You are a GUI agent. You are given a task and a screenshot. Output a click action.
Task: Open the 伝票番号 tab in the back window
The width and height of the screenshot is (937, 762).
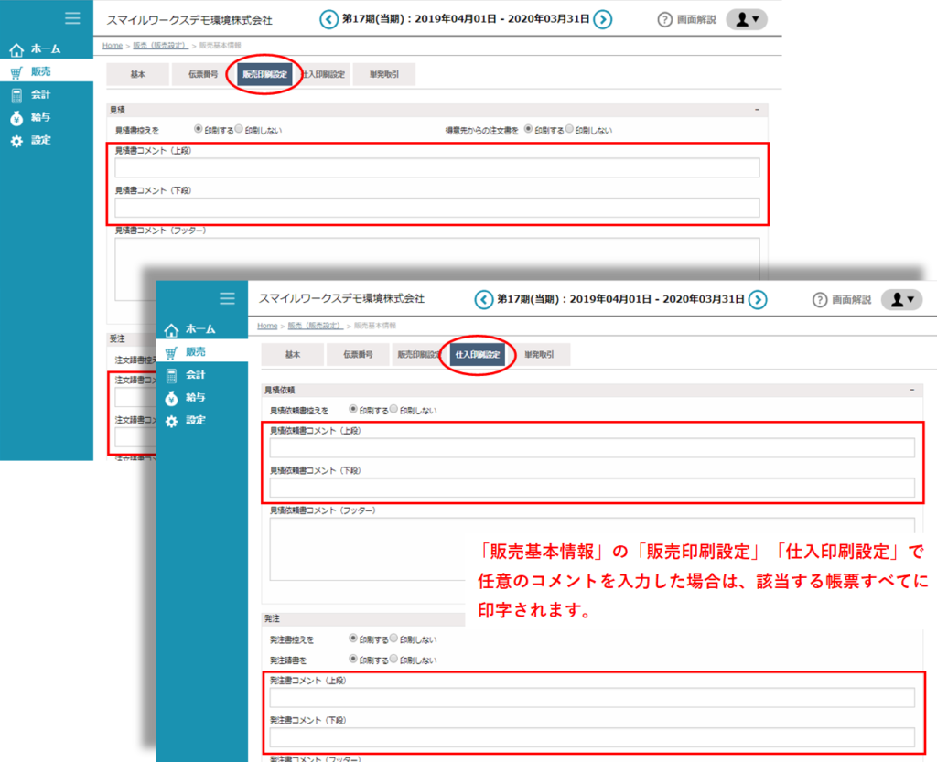203,74
